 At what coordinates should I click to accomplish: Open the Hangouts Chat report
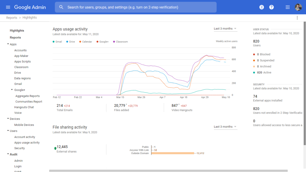pyautogui.click(x=24, y=107)
